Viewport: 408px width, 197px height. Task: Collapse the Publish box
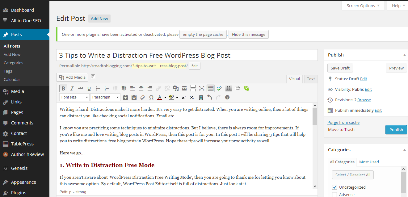[x=404, y=55]
